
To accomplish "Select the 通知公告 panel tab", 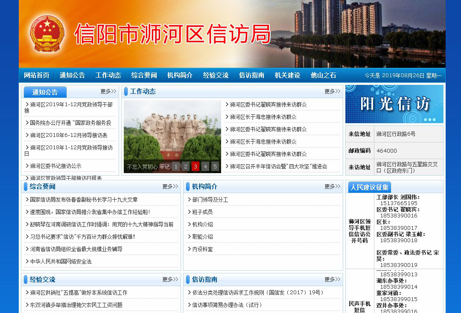I will click(x=45, y=92).
